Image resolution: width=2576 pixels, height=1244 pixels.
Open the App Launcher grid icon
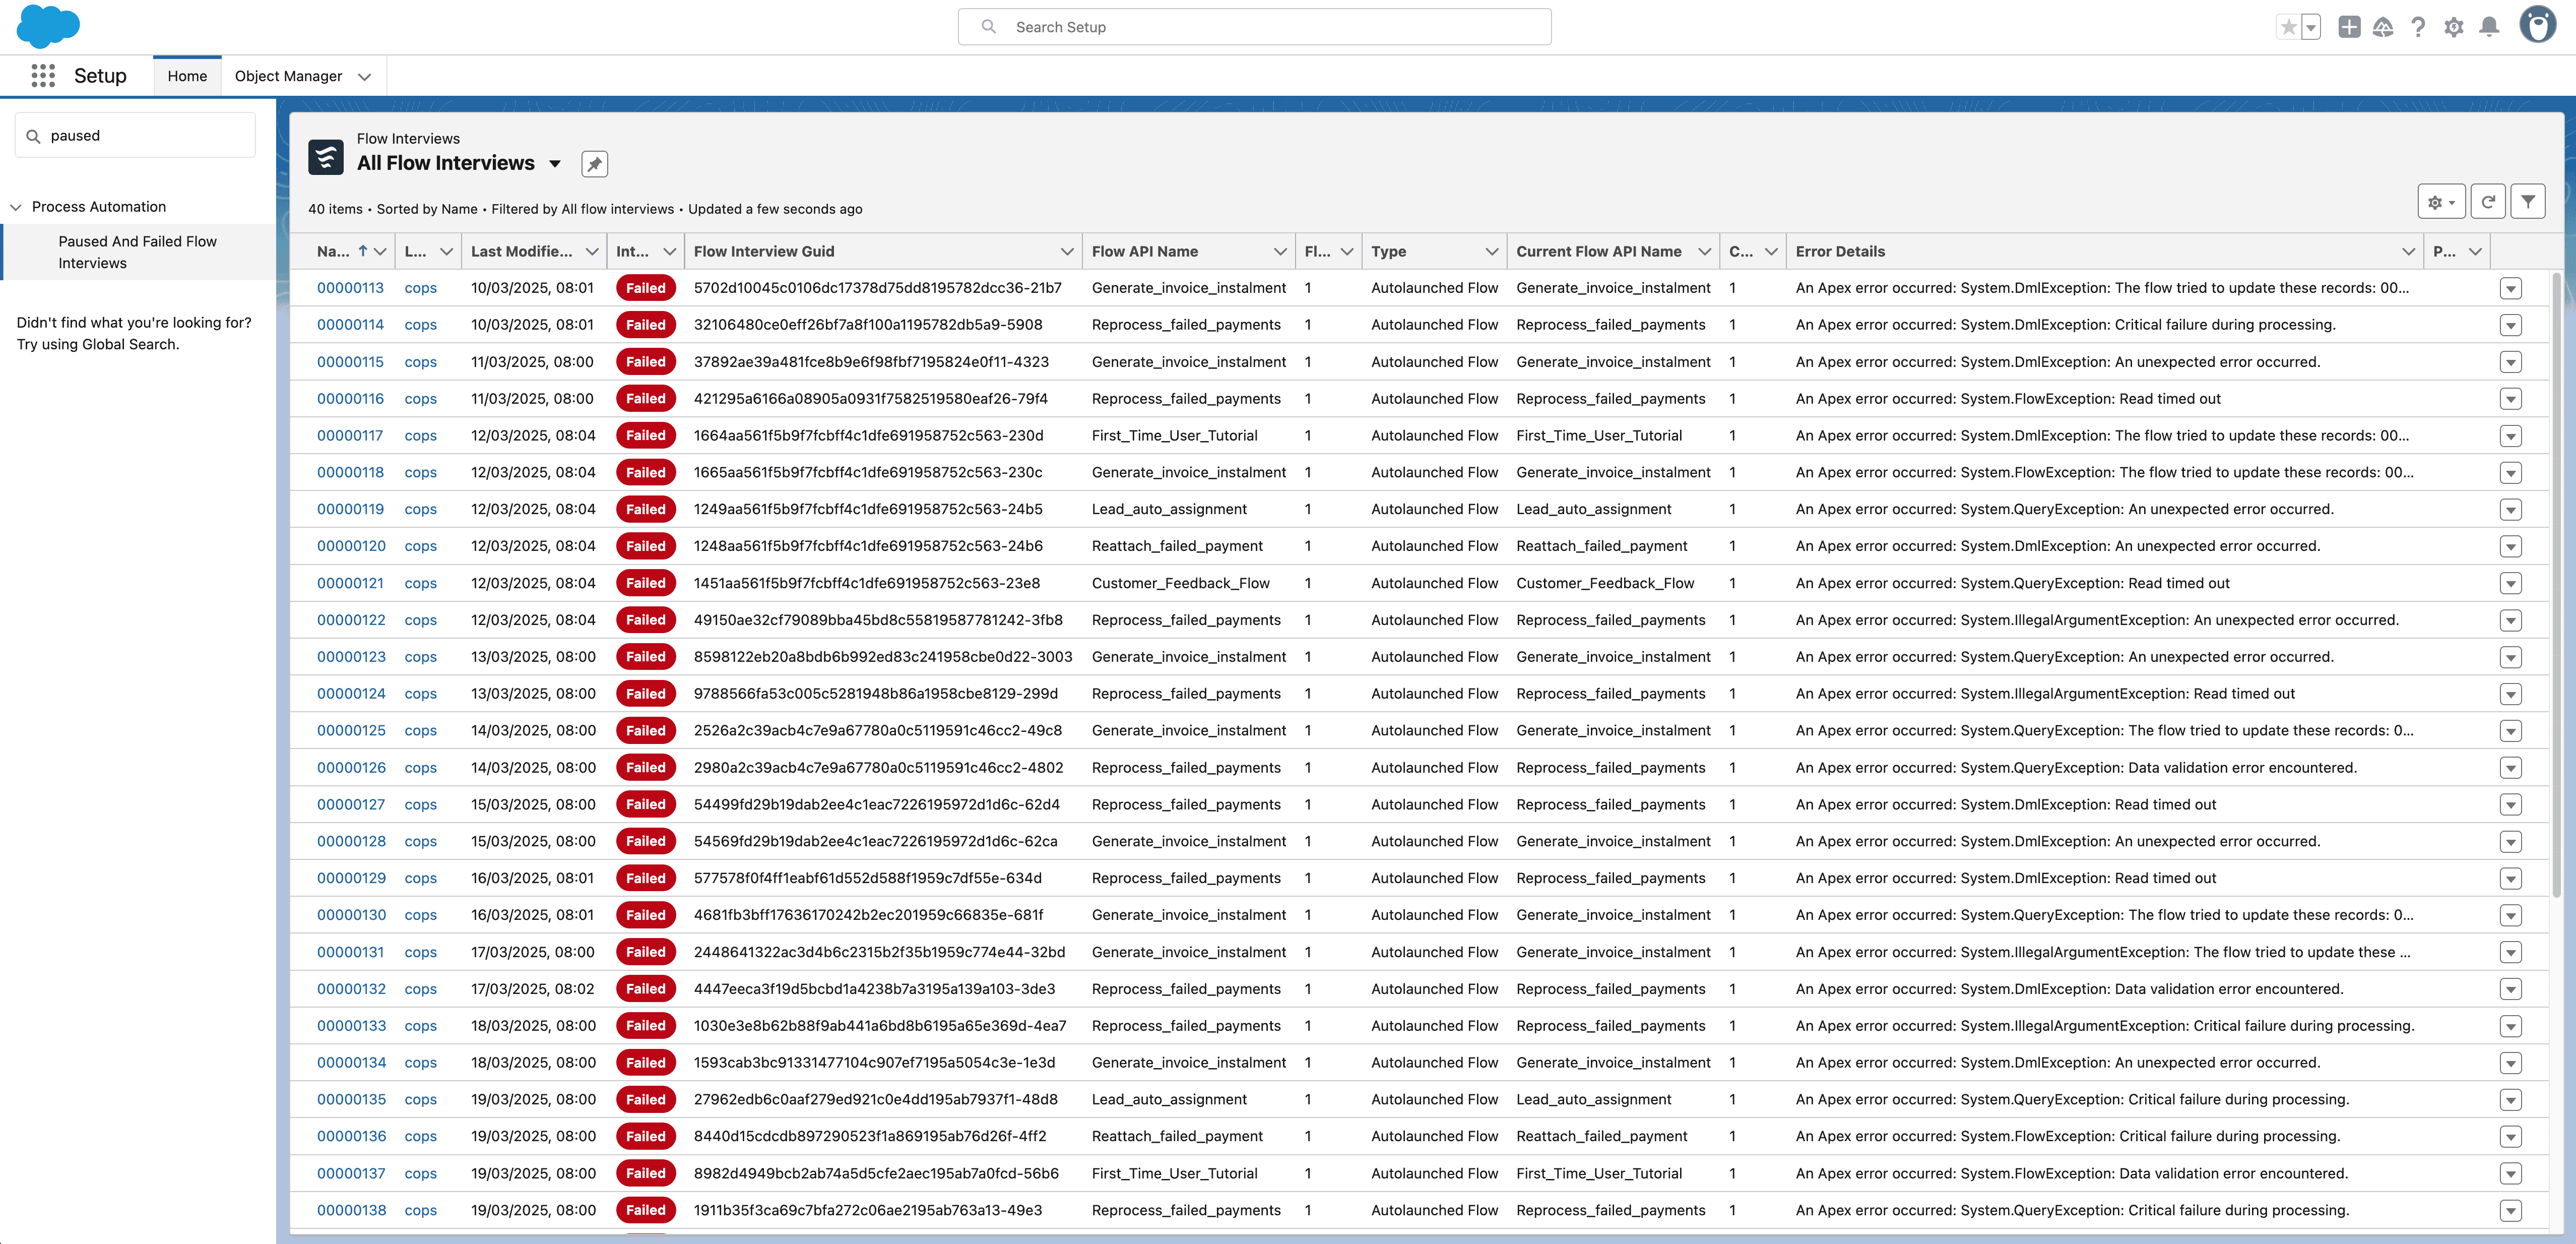(43, 76)
